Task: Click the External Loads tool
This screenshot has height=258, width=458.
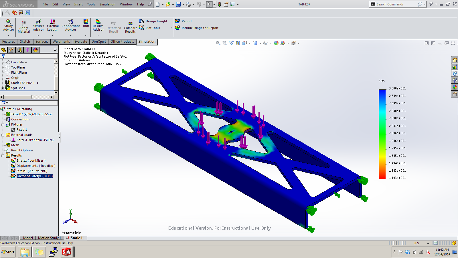Action: coord(53,26)
